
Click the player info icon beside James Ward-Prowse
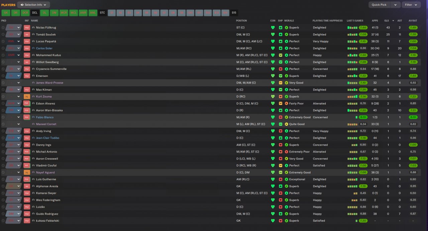33,83
